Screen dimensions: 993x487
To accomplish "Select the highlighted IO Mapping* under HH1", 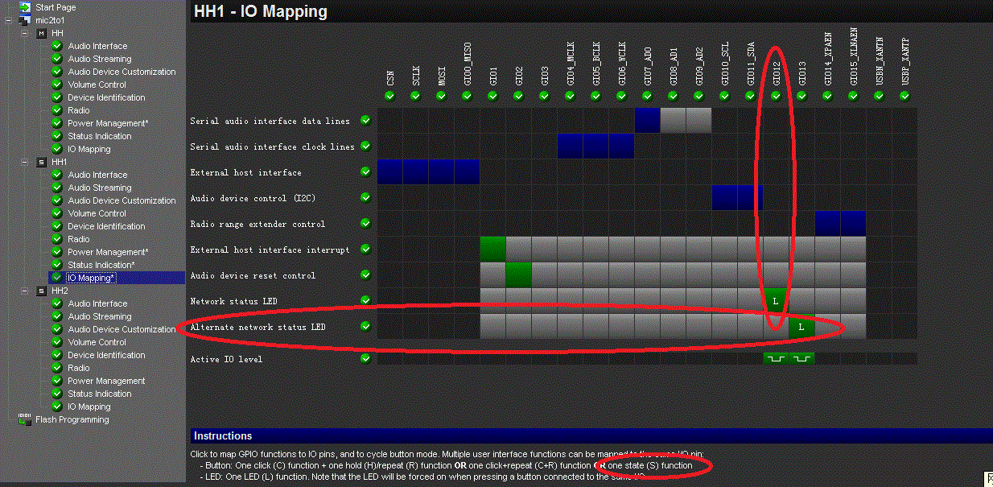I will [91, 278].
